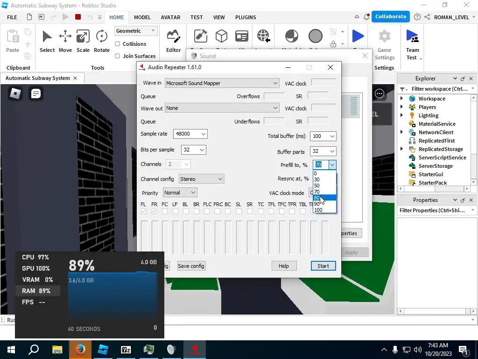Open the Toolbox globe import icon

[263, 36]
